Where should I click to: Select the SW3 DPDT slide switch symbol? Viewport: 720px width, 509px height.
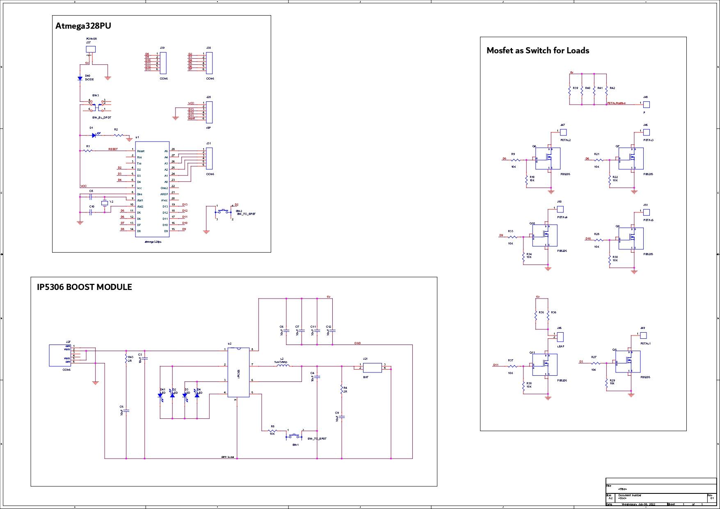tap(97, 106)
